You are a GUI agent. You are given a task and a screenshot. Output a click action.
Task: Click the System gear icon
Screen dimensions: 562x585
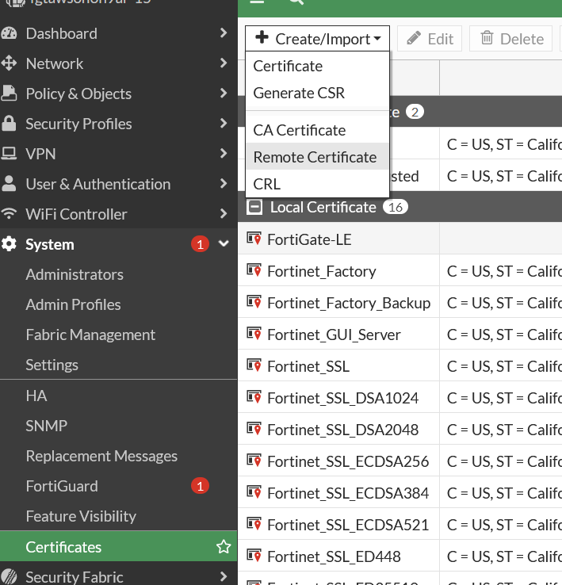pos(10,244)
